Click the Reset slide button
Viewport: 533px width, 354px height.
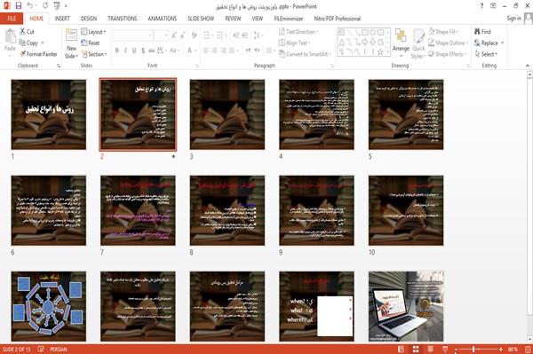click(x=91, y=43)
